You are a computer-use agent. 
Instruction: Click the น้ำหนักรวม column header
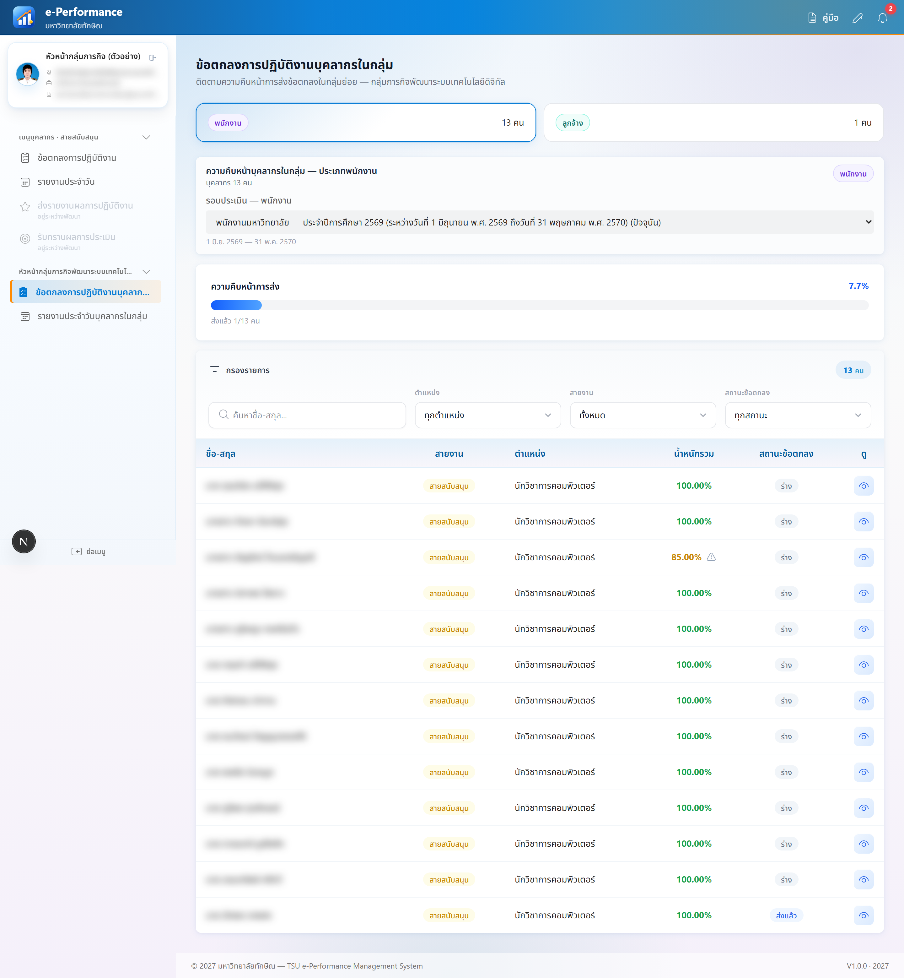tap(694, 454)
